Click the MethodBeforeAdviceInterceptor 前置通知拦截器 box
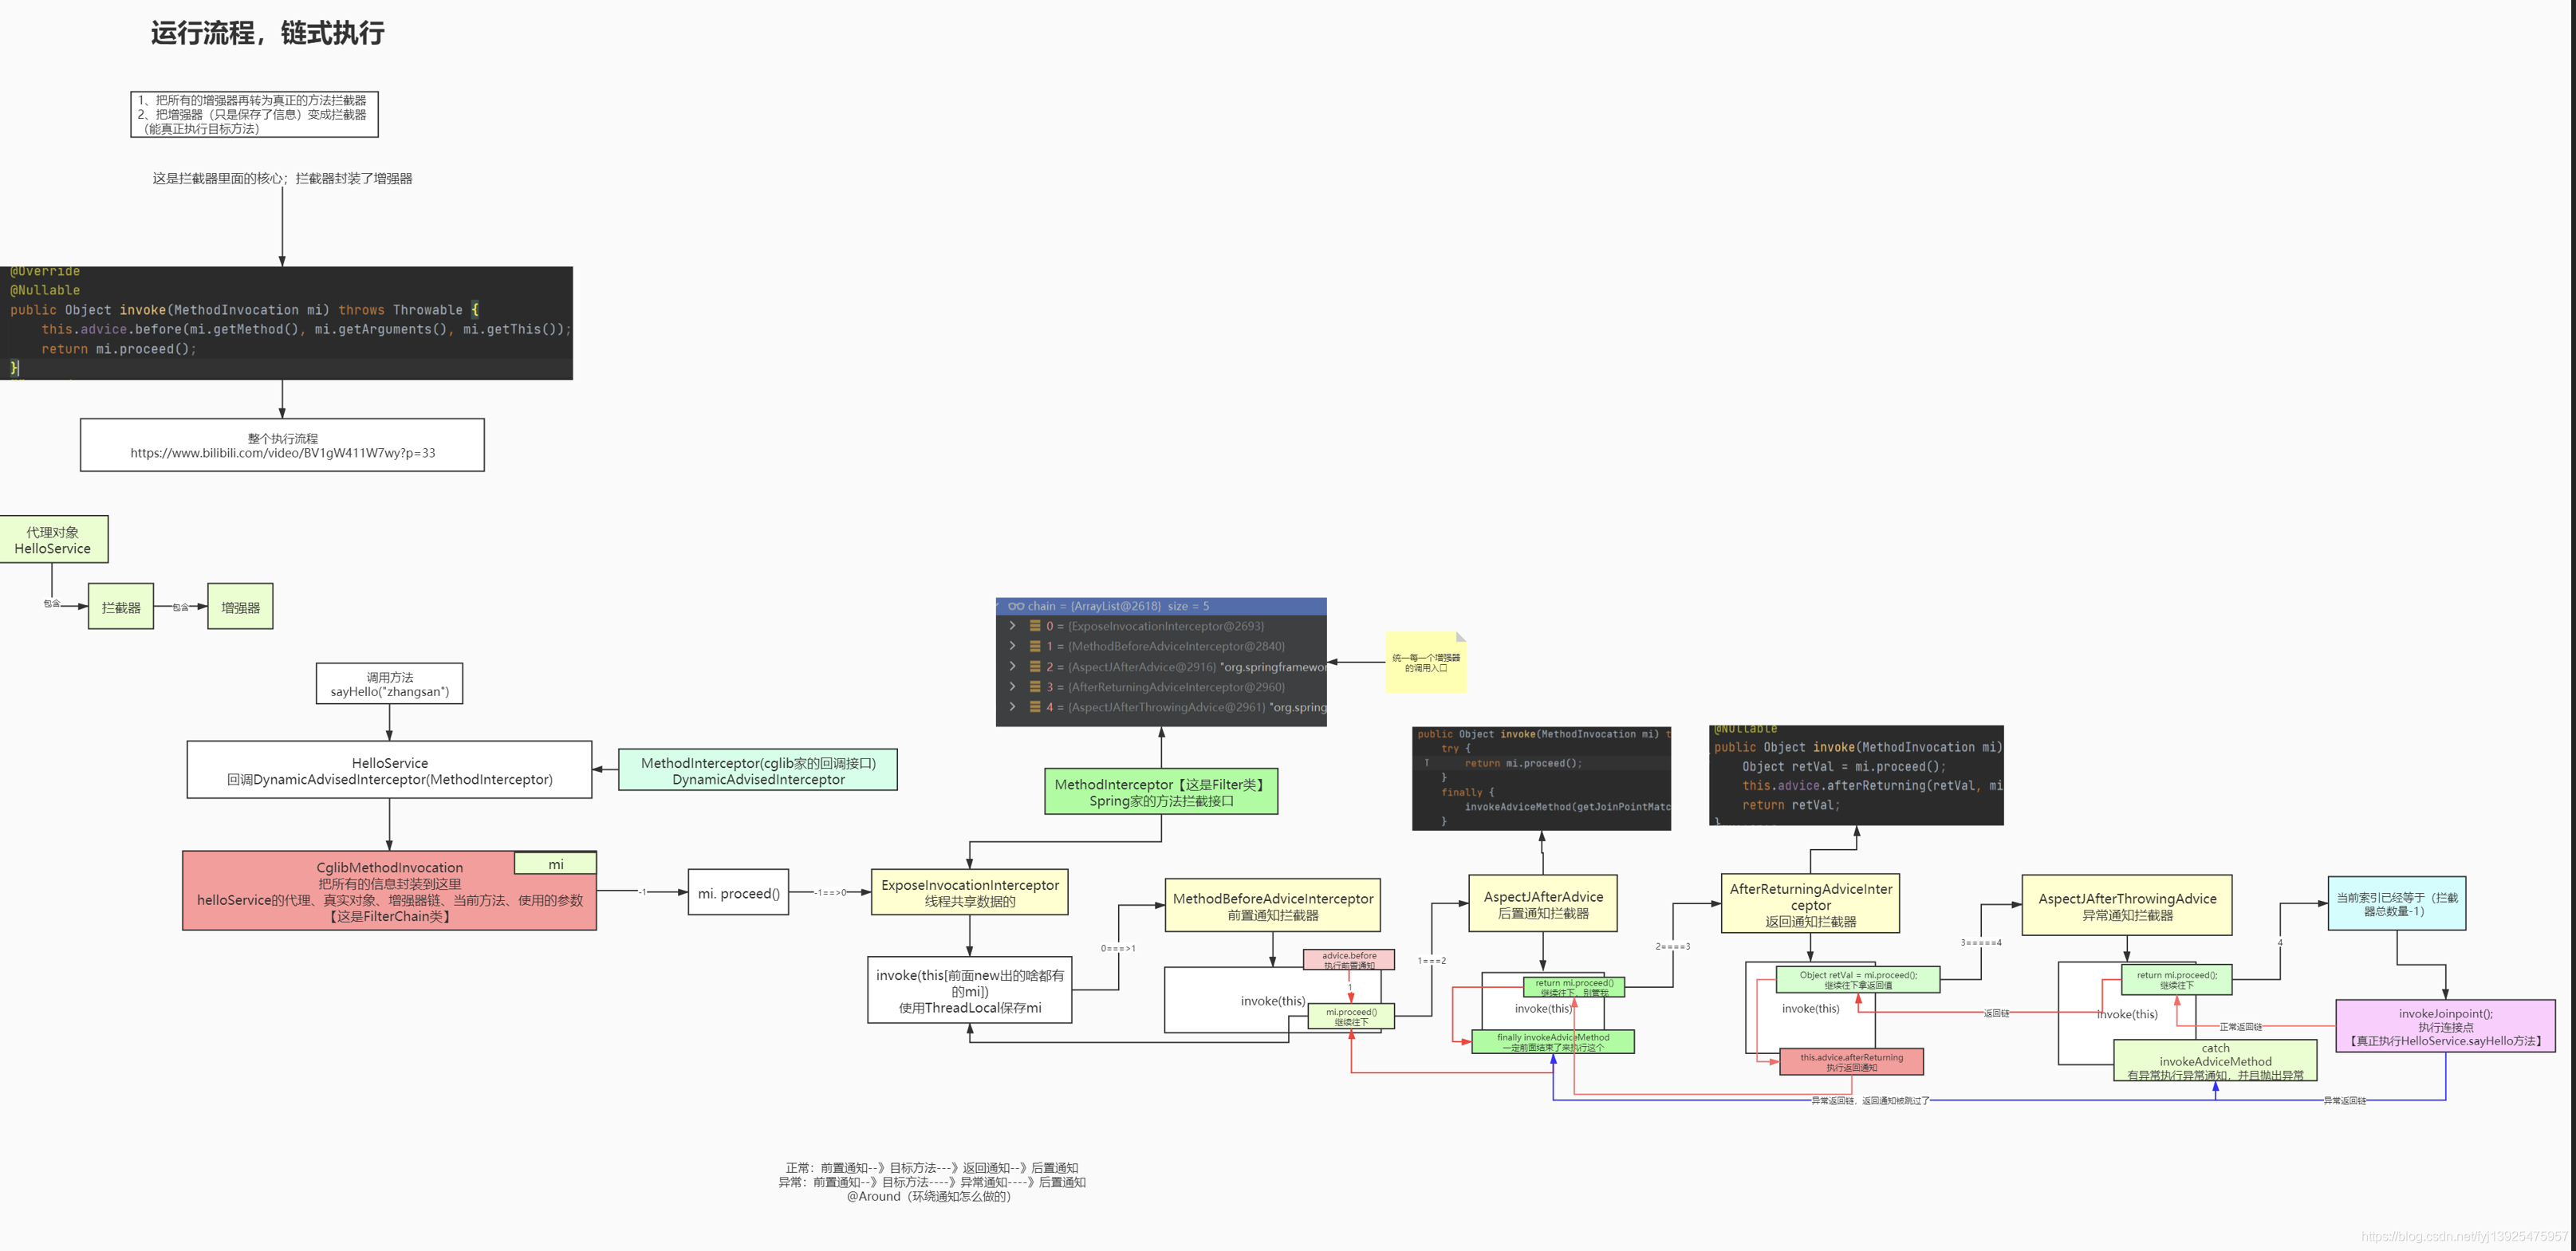Screen dimensions: 2576x1251 (x=1272, y=905)
